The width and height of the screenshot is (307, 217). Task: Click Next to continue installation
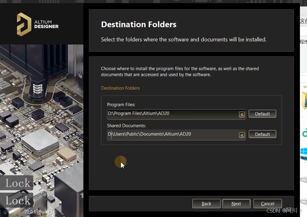click(x=236, y=203)
